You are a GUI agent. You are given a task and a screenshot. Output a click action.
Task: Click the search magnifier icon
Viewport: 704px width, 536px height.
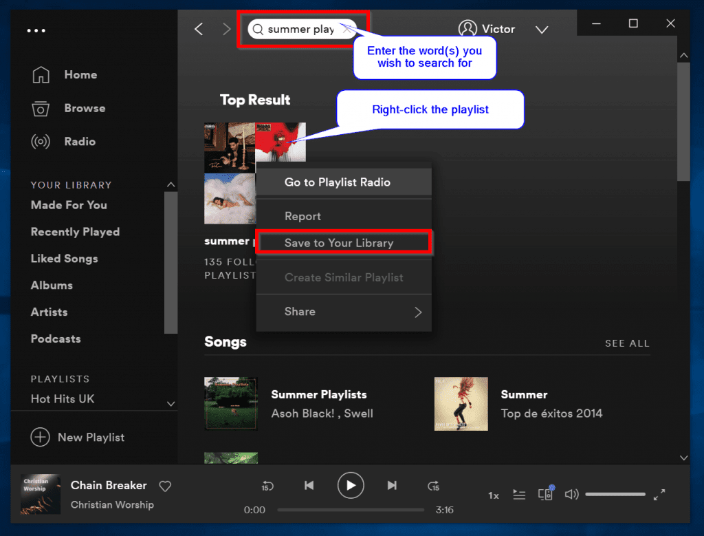pyautogui.click(x=258, y=29)
